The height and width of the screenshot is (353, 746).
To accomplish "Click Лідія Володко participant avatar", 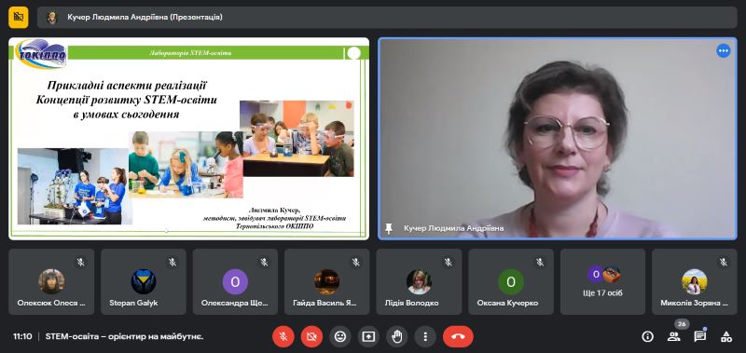I will coord(419,281).
